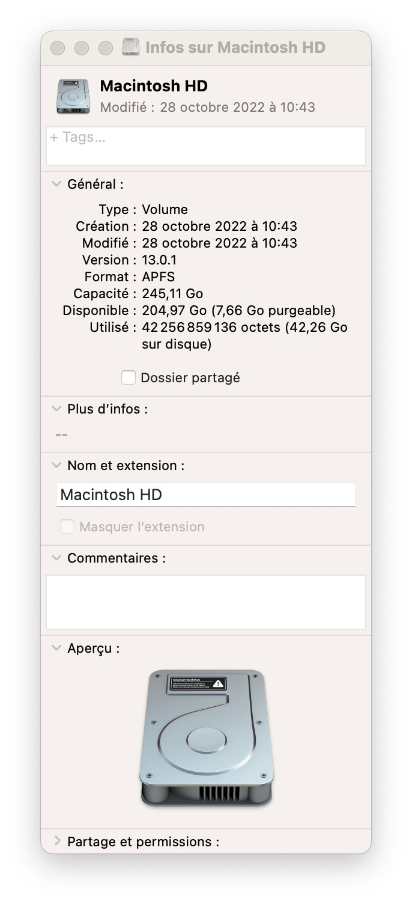The height and width of the screenshot is (904, 412).
Task: Select the large hard disk preview image
Action: tap(206, 738)
